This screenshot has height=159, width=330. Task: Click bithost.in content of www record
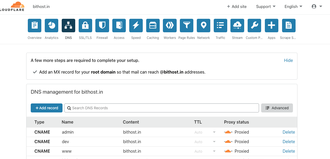[x=132, y=151]
